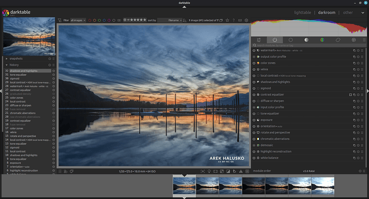The height and width of the screenshot is (199, 369).
Task: Toggle the tone equalizer module power
Action: (x=254, y=114)
